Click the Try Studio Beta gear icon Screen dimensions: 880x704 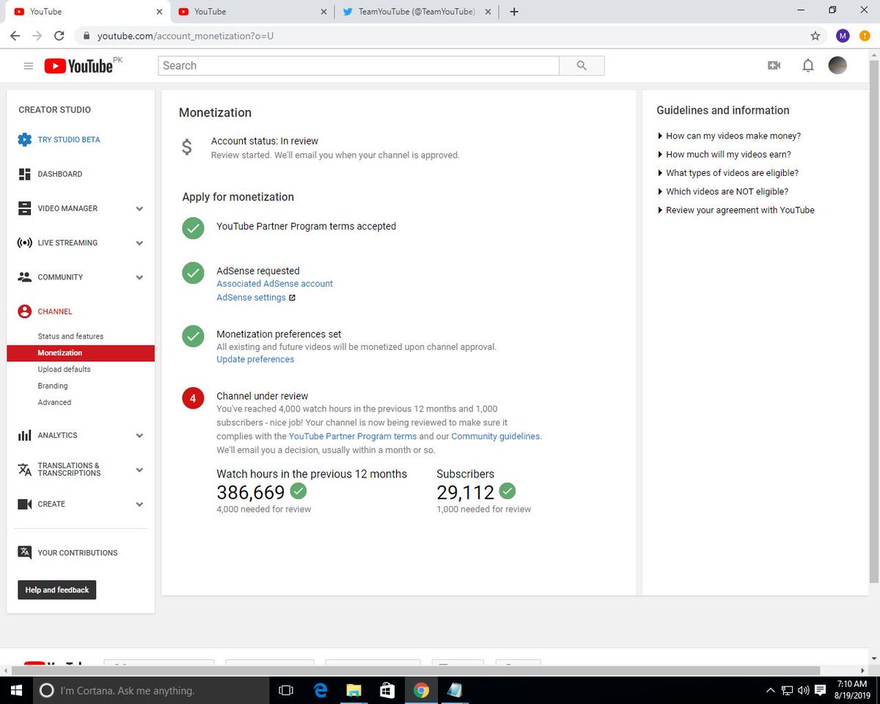coord(25,139)
